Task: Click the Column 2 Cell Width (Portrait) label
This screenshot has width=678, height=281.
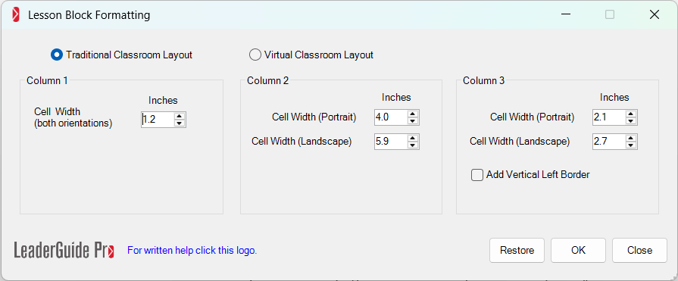Action: pos(314,117)
